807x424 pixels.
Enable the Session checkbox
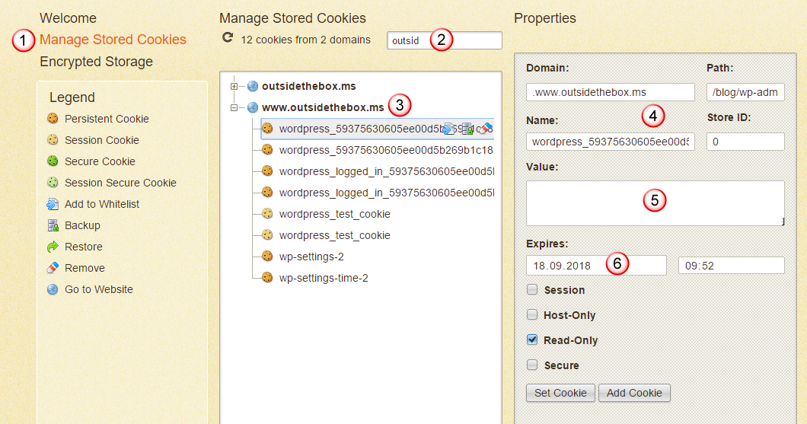coord(533,290)
